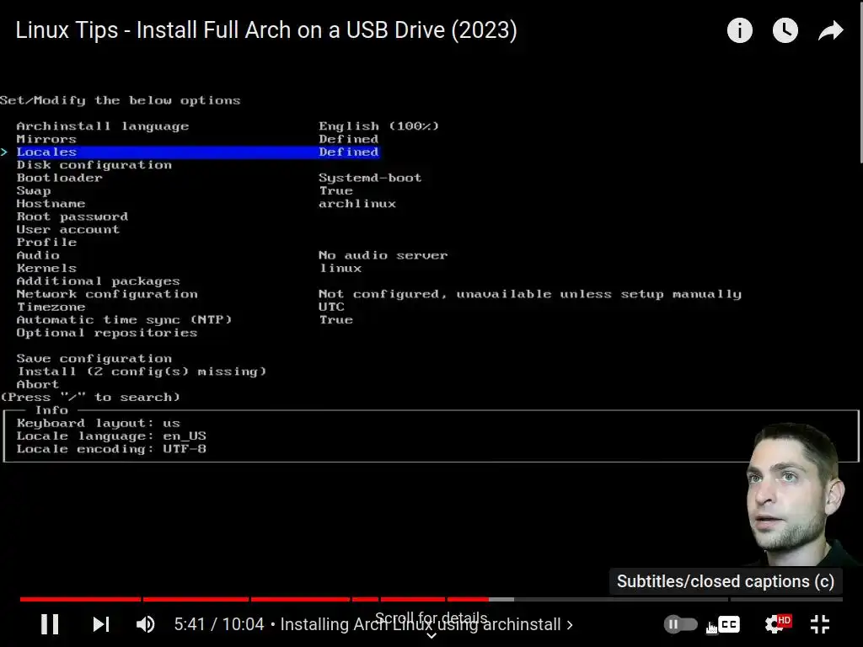Mute the video volume
The height and width of the screenshot is (647, 863).
pos(145,624)
